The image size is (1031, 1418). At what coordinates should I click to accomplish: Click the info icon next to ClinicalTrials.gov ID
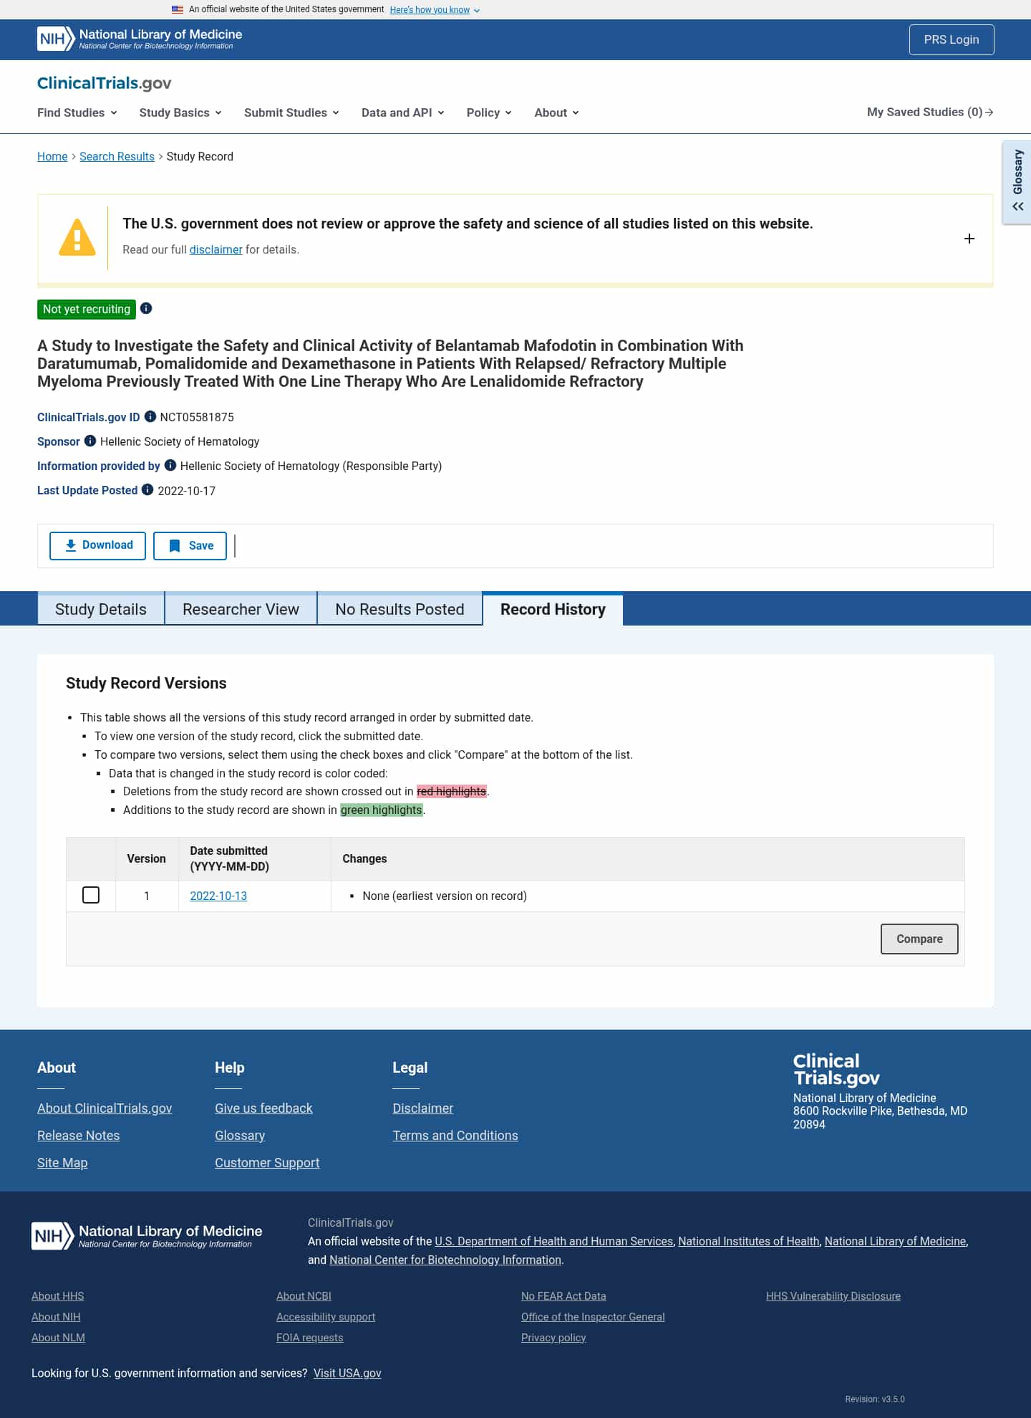(x=150, y=416)
